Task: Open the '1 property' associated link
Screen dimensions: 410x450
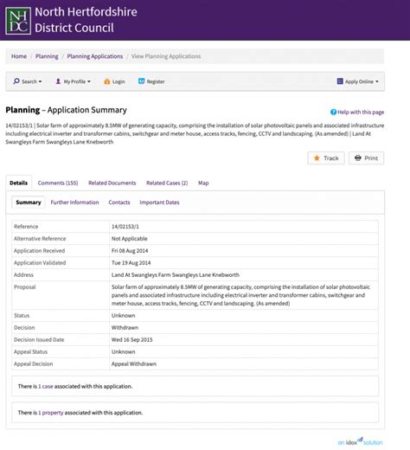Action: tap(51, 413)
